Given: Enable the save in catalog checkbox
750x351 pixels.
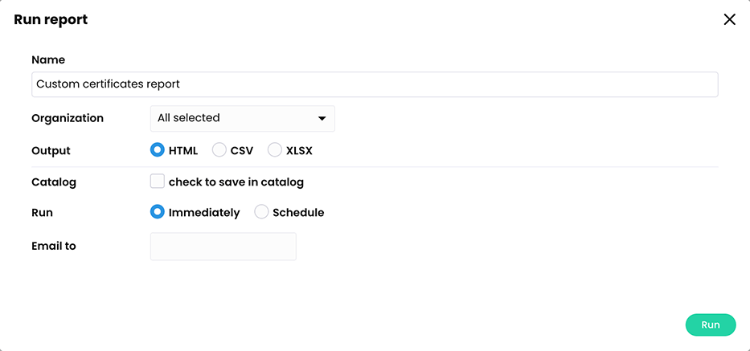Looking at the screenshot, I should tap(158, 182).
